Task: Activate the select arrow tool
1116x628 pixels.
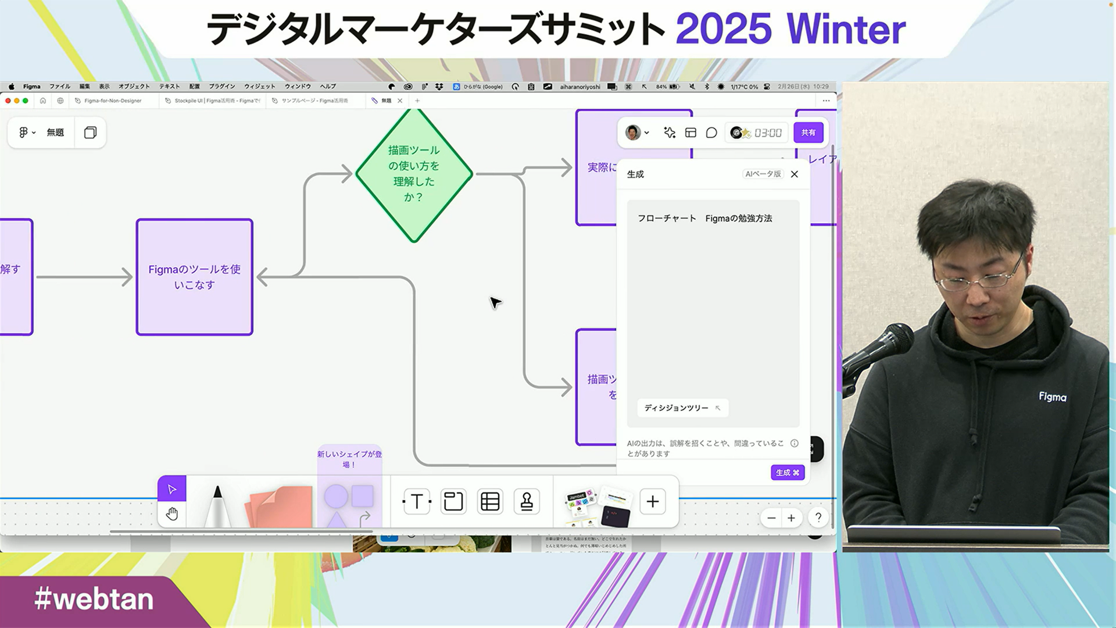Action: [172, 489]
